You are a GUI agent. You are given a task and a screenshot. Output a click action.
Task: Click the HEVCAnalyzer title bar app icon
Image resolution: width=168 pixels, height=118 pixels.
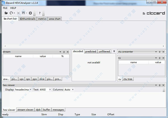point(3,3)
